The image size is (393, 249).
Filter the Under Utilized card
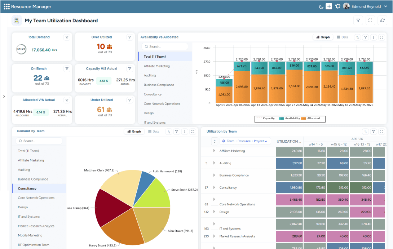[130, 100]
